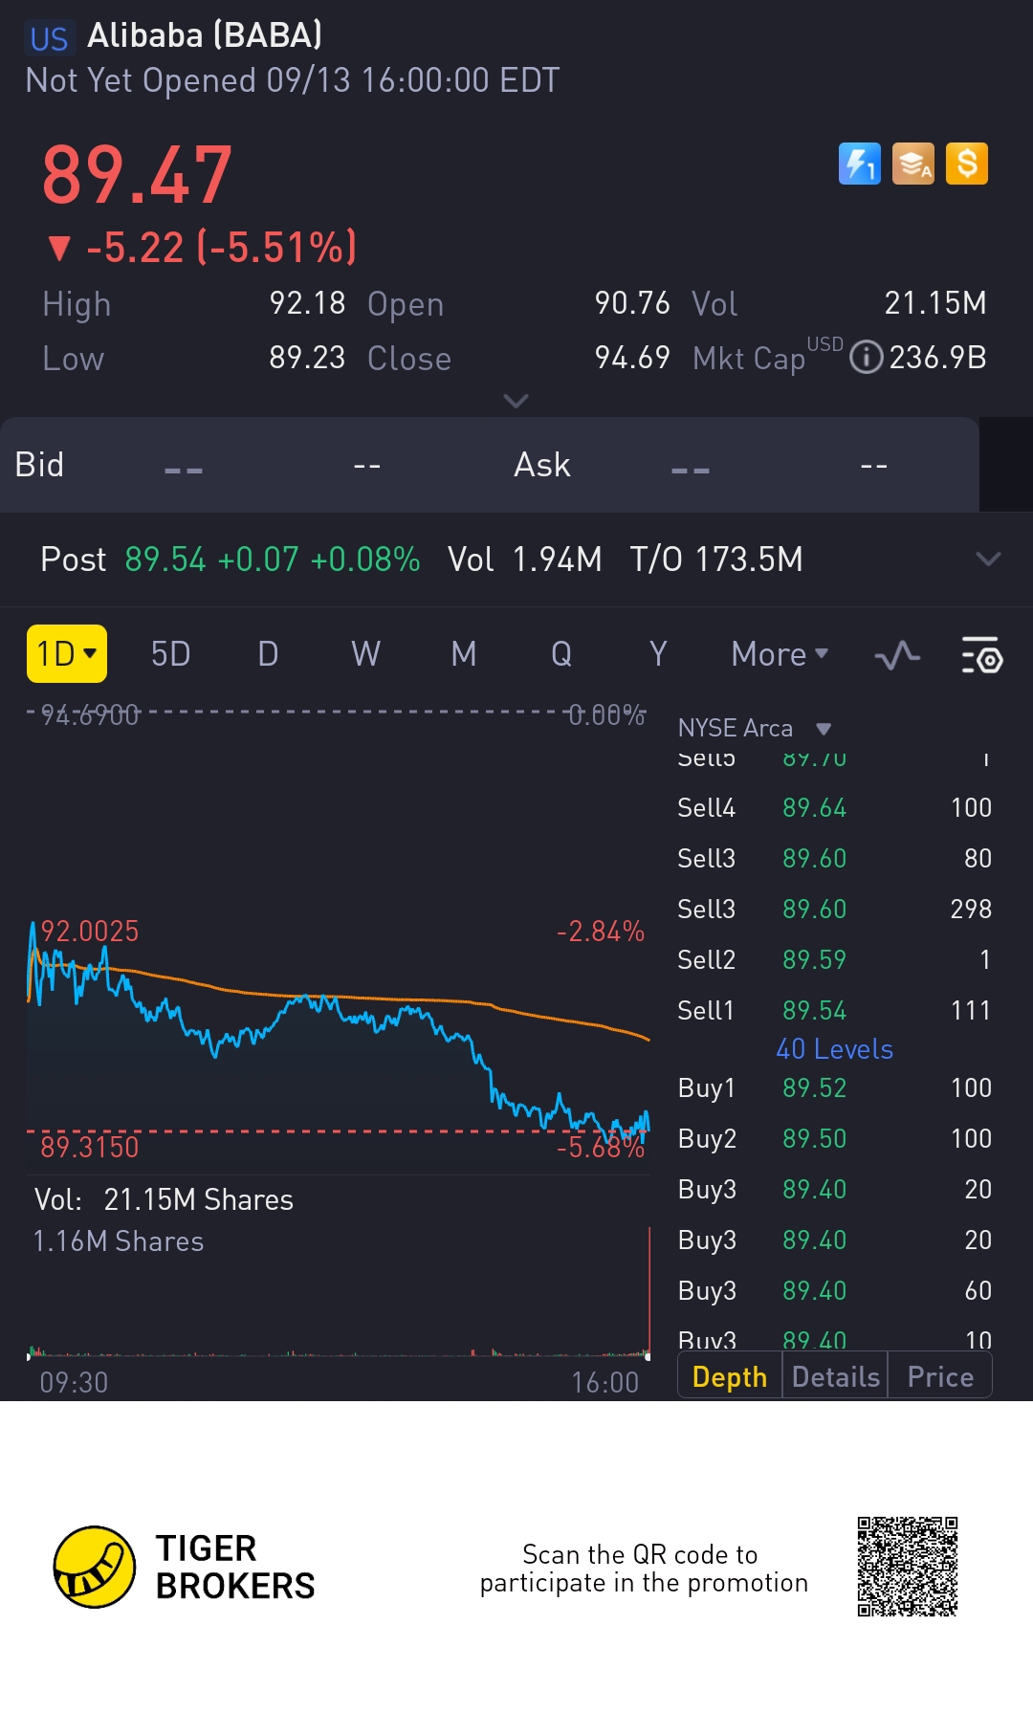Viewport: 1033px width, 1734px height.
Task: Open the 1D period dropdown
Action: point(66,654)
